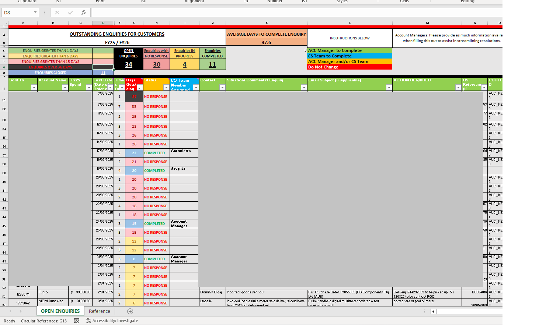Switch to the OPEN ENQUIRIES sheet tab
The image size is (553, 325).
(60, 311)
